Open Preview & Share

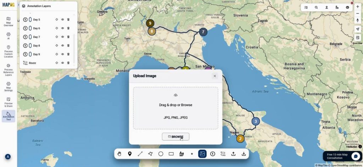(x=9, y=102)
